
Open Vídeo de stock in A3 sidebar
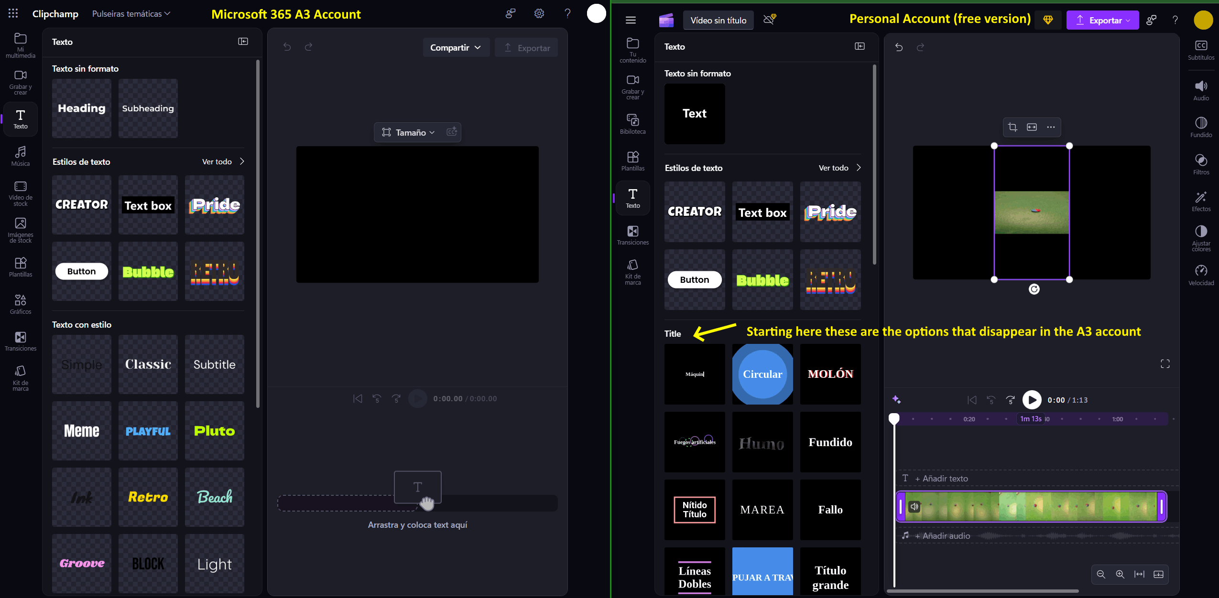(21, 193)
